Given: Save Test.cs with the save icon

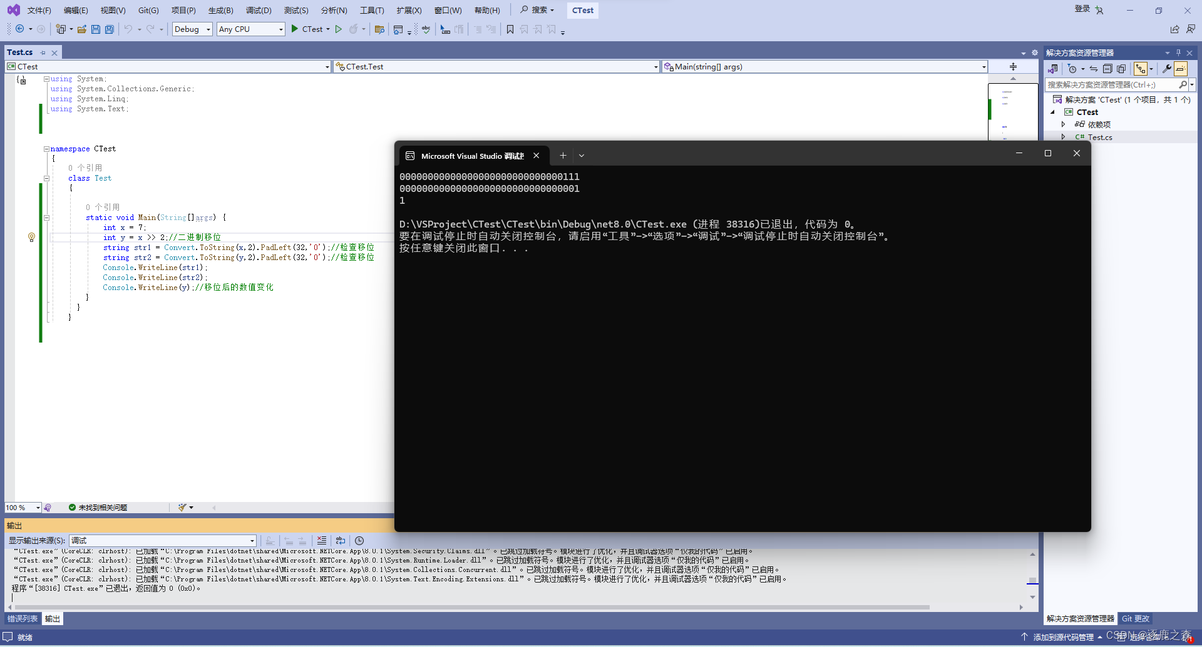Looking at the screenshot, I should click(x=96, y=29).
